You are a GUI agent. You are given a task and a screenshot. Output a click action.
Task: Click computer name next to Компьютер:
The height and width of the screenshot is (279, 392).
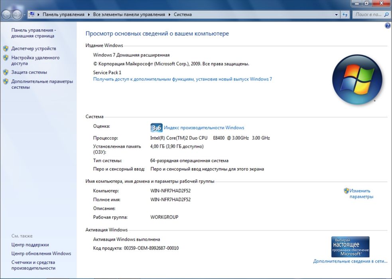click(x=171, y=191)
